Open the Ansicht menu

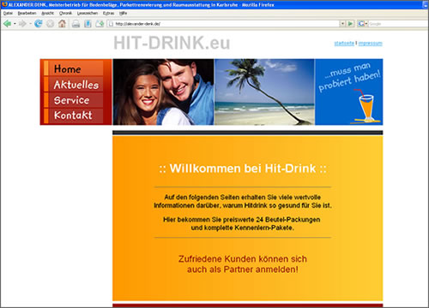click(x=47, y=13)
